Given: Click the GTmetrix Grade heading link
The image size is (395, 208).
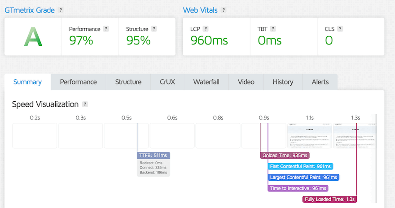Looking at the screenshot, I should pos(30,10).
